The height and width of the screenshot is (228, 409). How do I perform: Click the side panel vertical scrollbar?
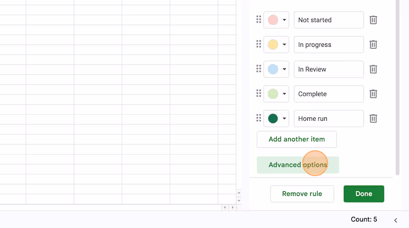click(x=398, y=88)
